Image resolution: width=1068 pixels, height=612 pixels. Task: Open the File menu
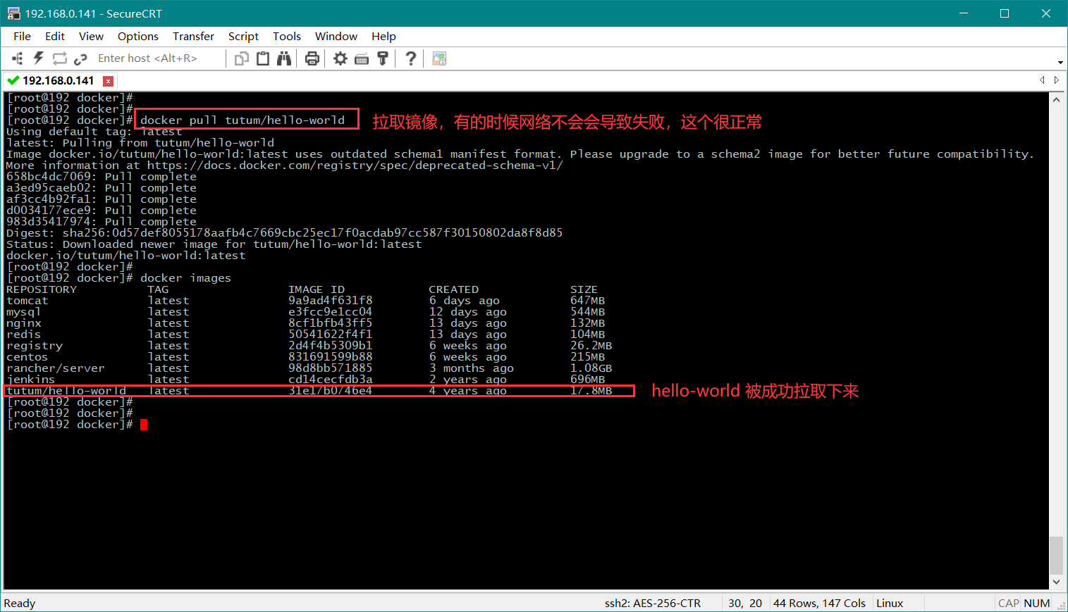pyautogui.click(x=22, y=36)
